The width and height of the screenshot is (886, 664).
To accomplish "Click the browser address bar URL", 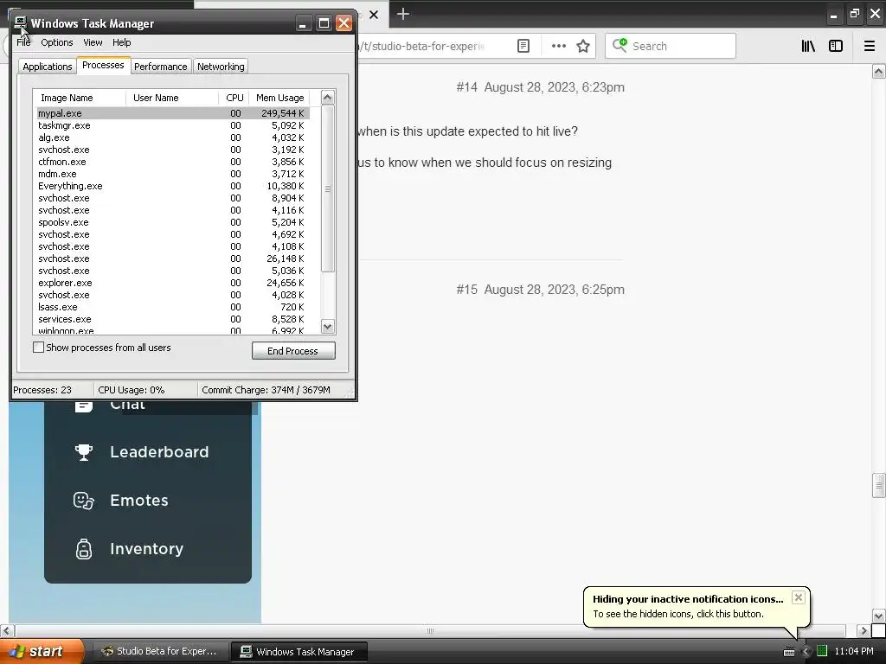I will (421, 47).
